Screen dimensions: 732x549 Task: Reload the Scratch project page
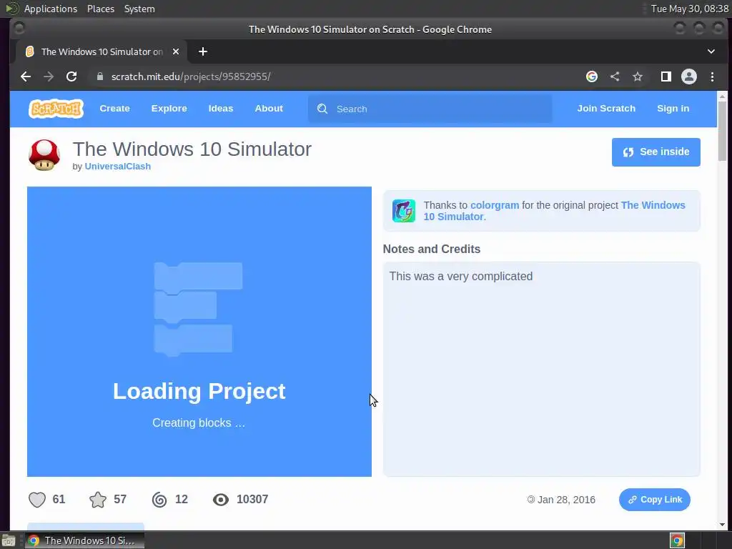[x=71, y=76]
